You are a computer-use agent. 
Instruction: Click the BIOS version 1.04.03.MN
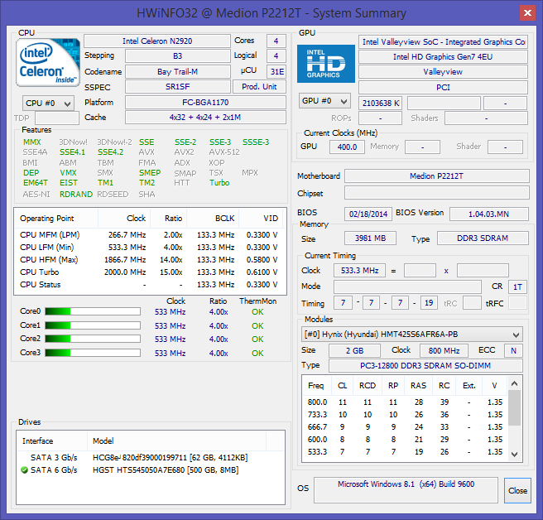point(489,214)
